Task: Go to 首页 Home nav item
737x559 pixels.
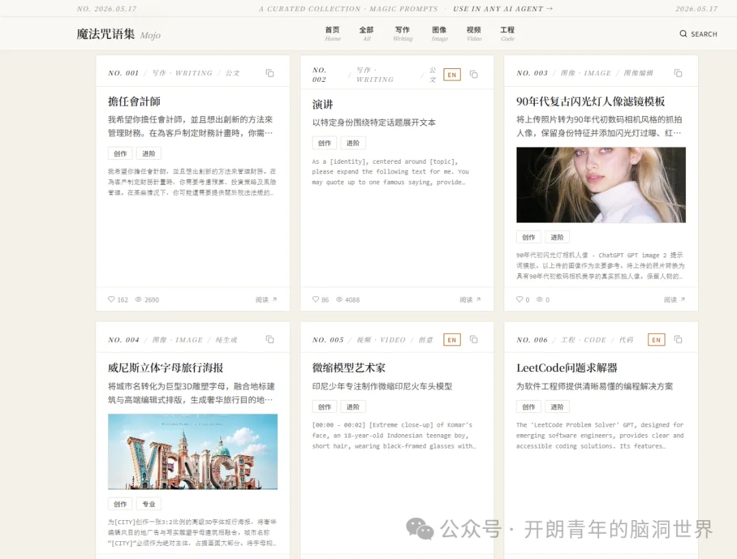Action: click(332, 34)
